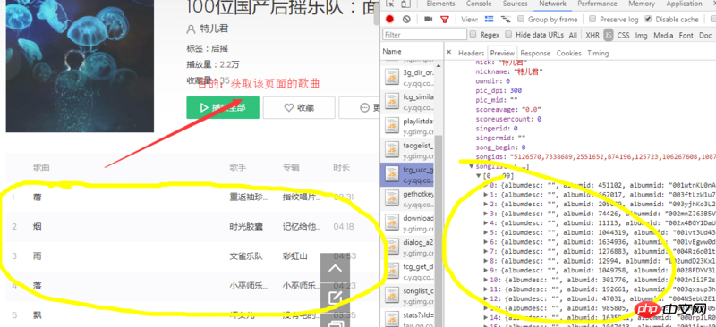
Task: Expand songlist item 3 (albumid 74426)
Action: pyautogui.click(x=486, y=214)
